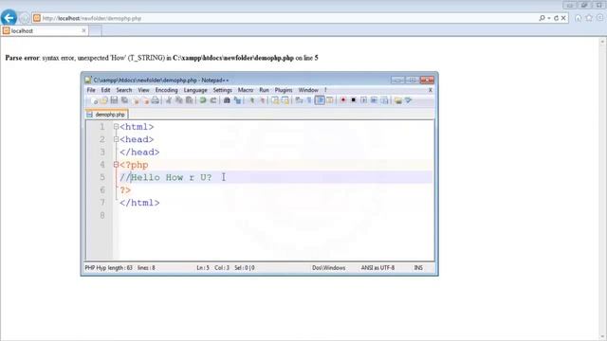Open the Plugins menu
This screenshot has height=341, width=607.
pyautogui.click(x=284, y=90)
